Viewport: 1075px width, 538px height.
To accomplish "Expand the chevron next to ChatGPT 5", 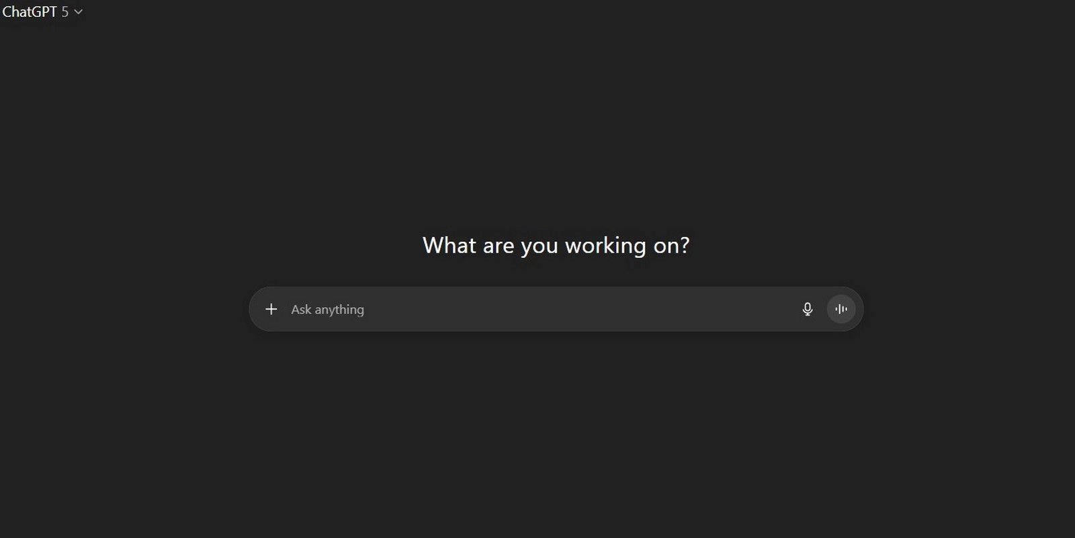I will pyautogui.click(x=78, y=12).
